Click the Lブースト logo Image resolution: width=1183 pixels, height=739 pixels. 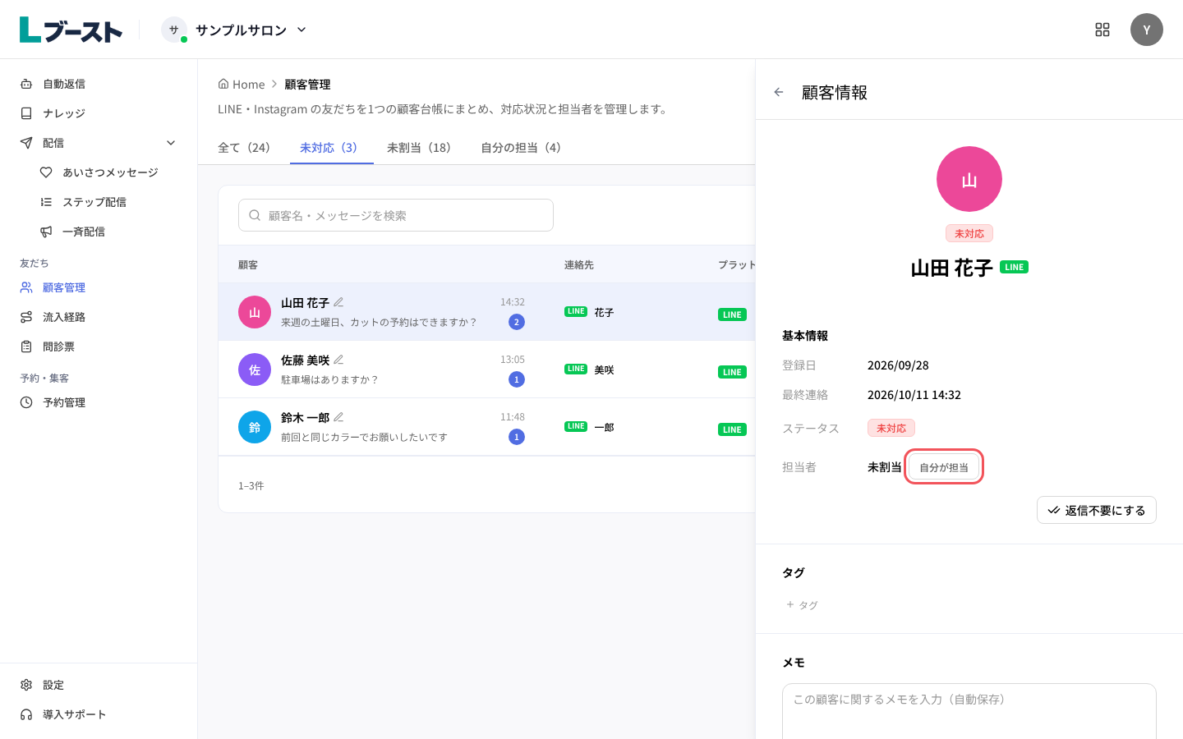click(x=71, y=30)
